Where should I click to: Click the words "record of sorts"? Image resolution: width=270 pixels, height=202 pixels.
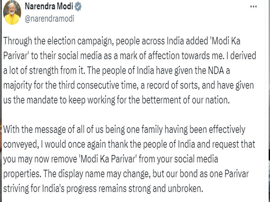173,85
